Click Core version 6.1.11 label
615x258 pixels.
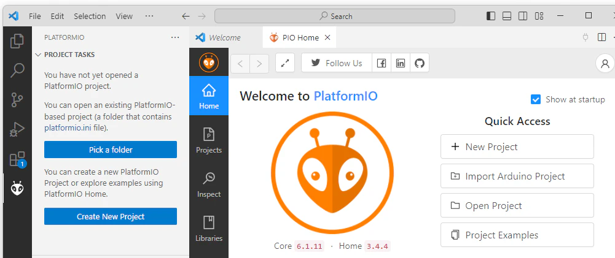[309, 246]
